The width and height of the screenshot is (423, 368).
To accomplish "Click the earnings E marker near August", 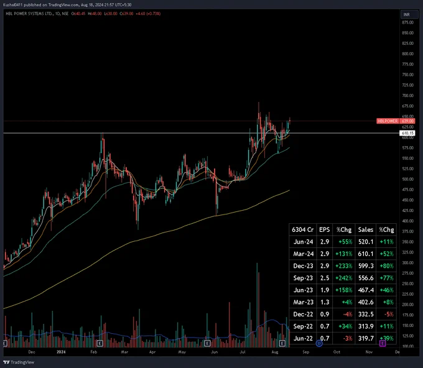I will click(x=282, y=343).
